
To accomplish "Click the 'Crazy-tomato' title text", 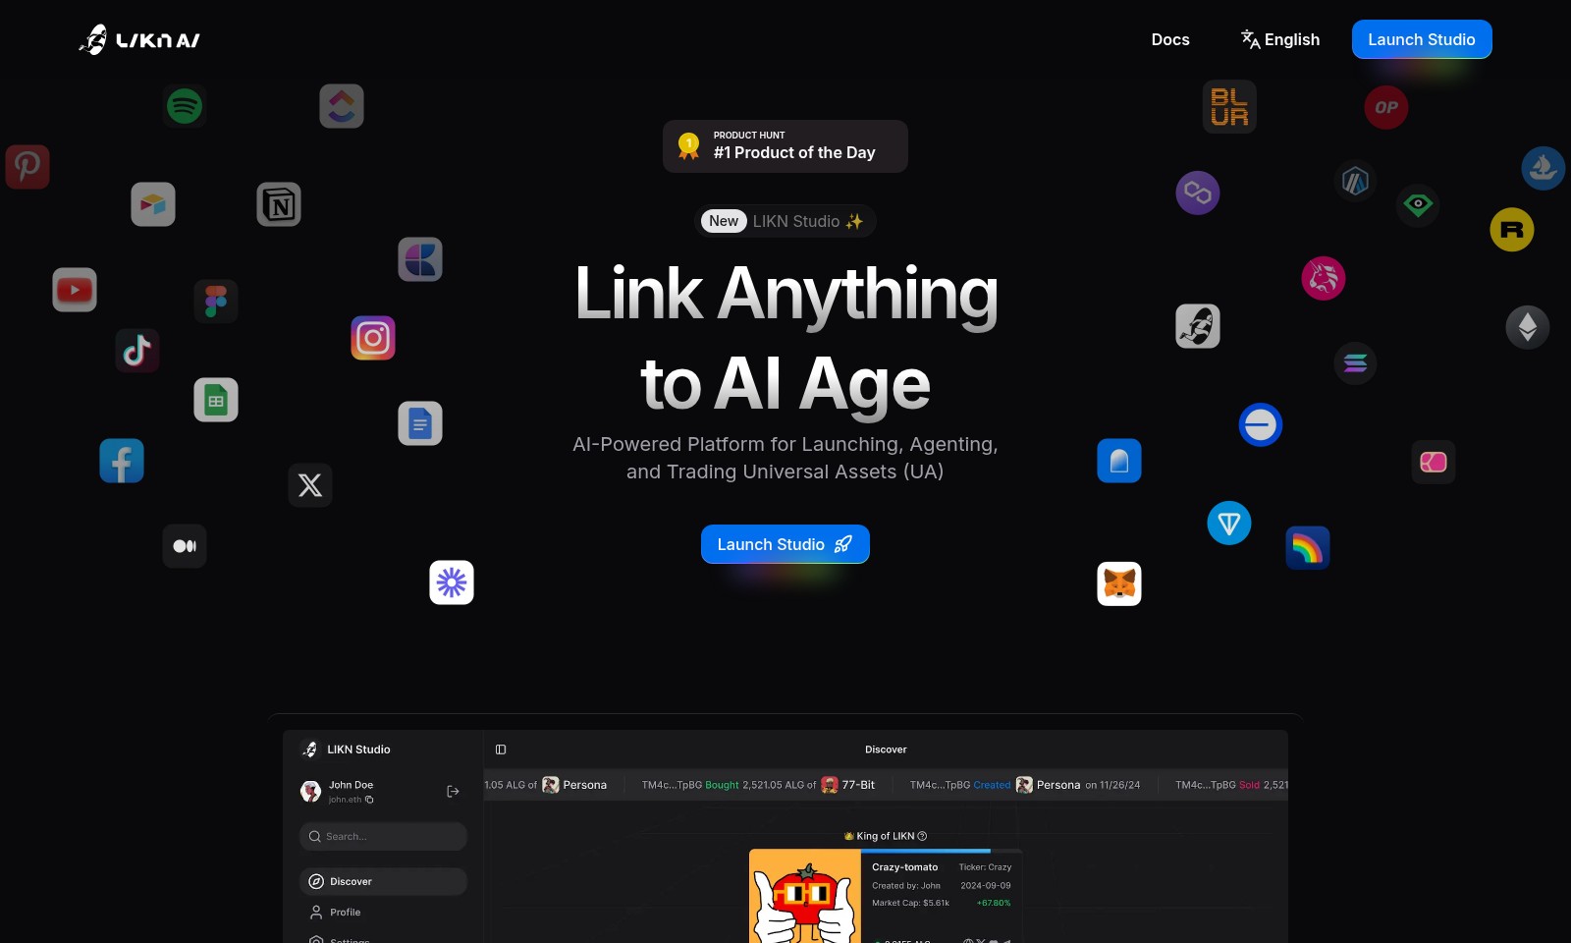I will click(904, 867).
